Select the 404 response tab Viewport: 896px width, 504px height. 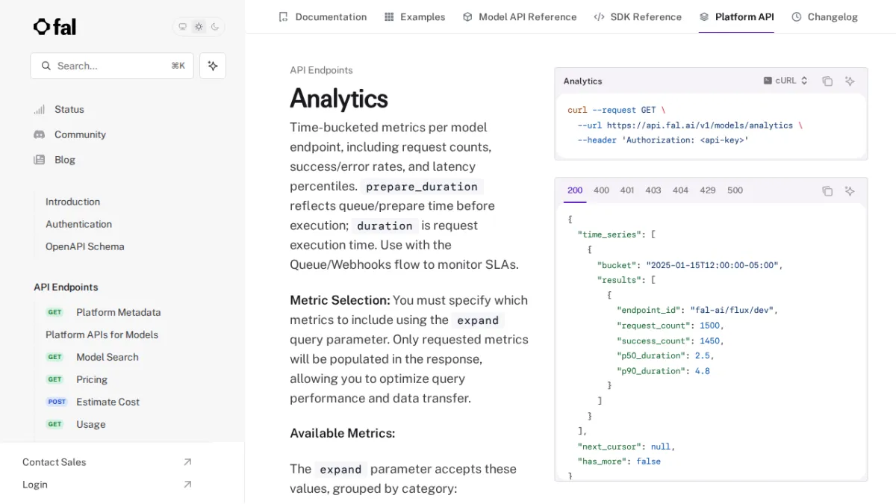680,190
